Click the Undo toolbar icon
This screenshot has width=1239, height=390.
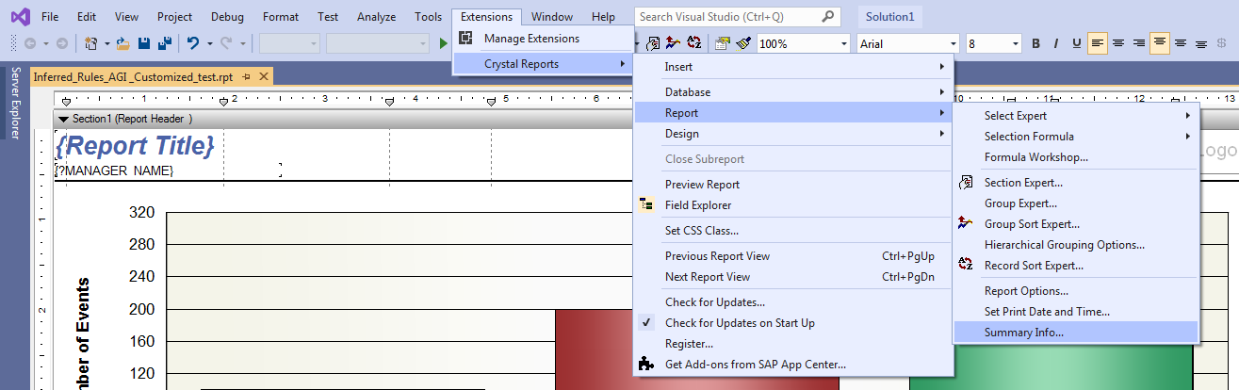pyautogui.click(x=193, y=43)
